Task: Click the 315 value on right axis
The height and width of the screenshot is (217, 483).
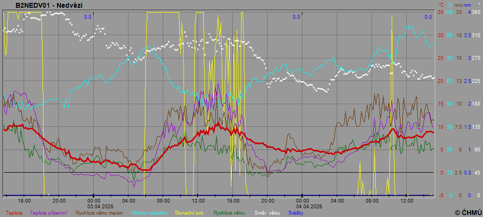Action: point(476,35)
